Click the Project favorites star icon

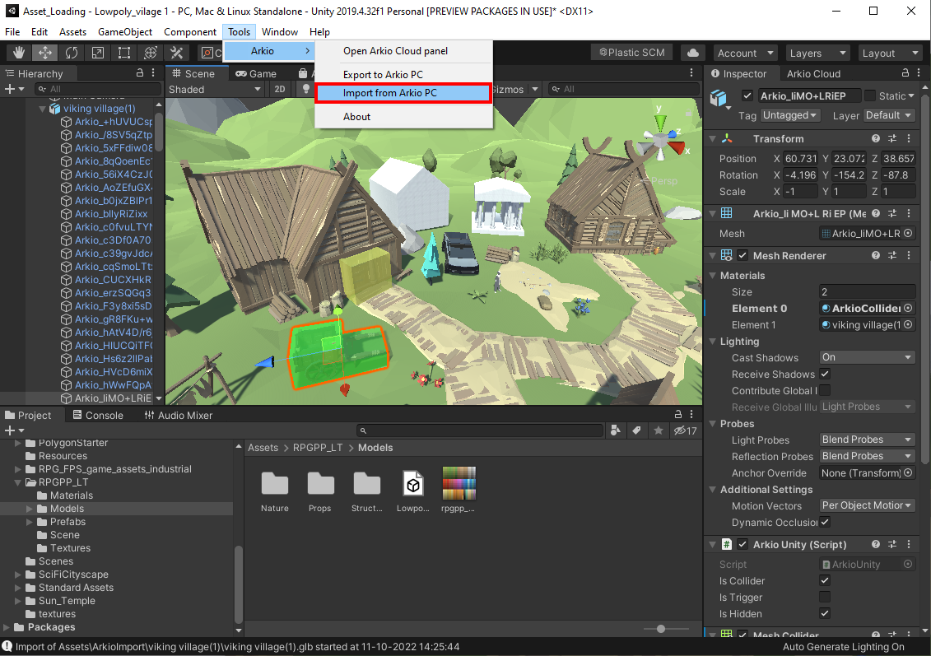tap(659, 430)
